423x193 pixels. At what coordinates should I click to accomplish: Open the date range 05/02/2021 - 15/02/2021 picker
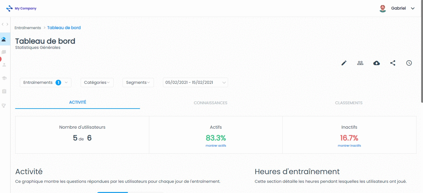coord(196,83)
